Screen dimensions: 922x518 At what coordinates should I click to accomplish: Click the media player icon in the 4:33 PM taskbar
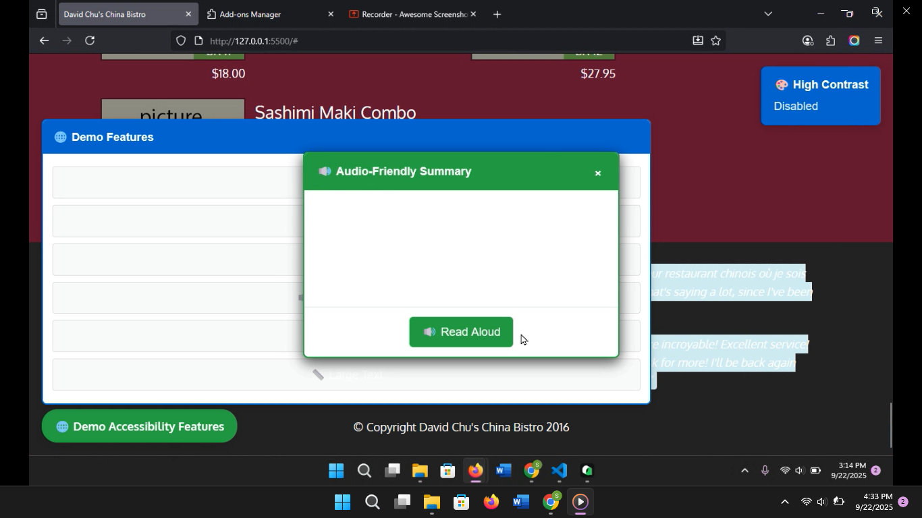point(580,502)
